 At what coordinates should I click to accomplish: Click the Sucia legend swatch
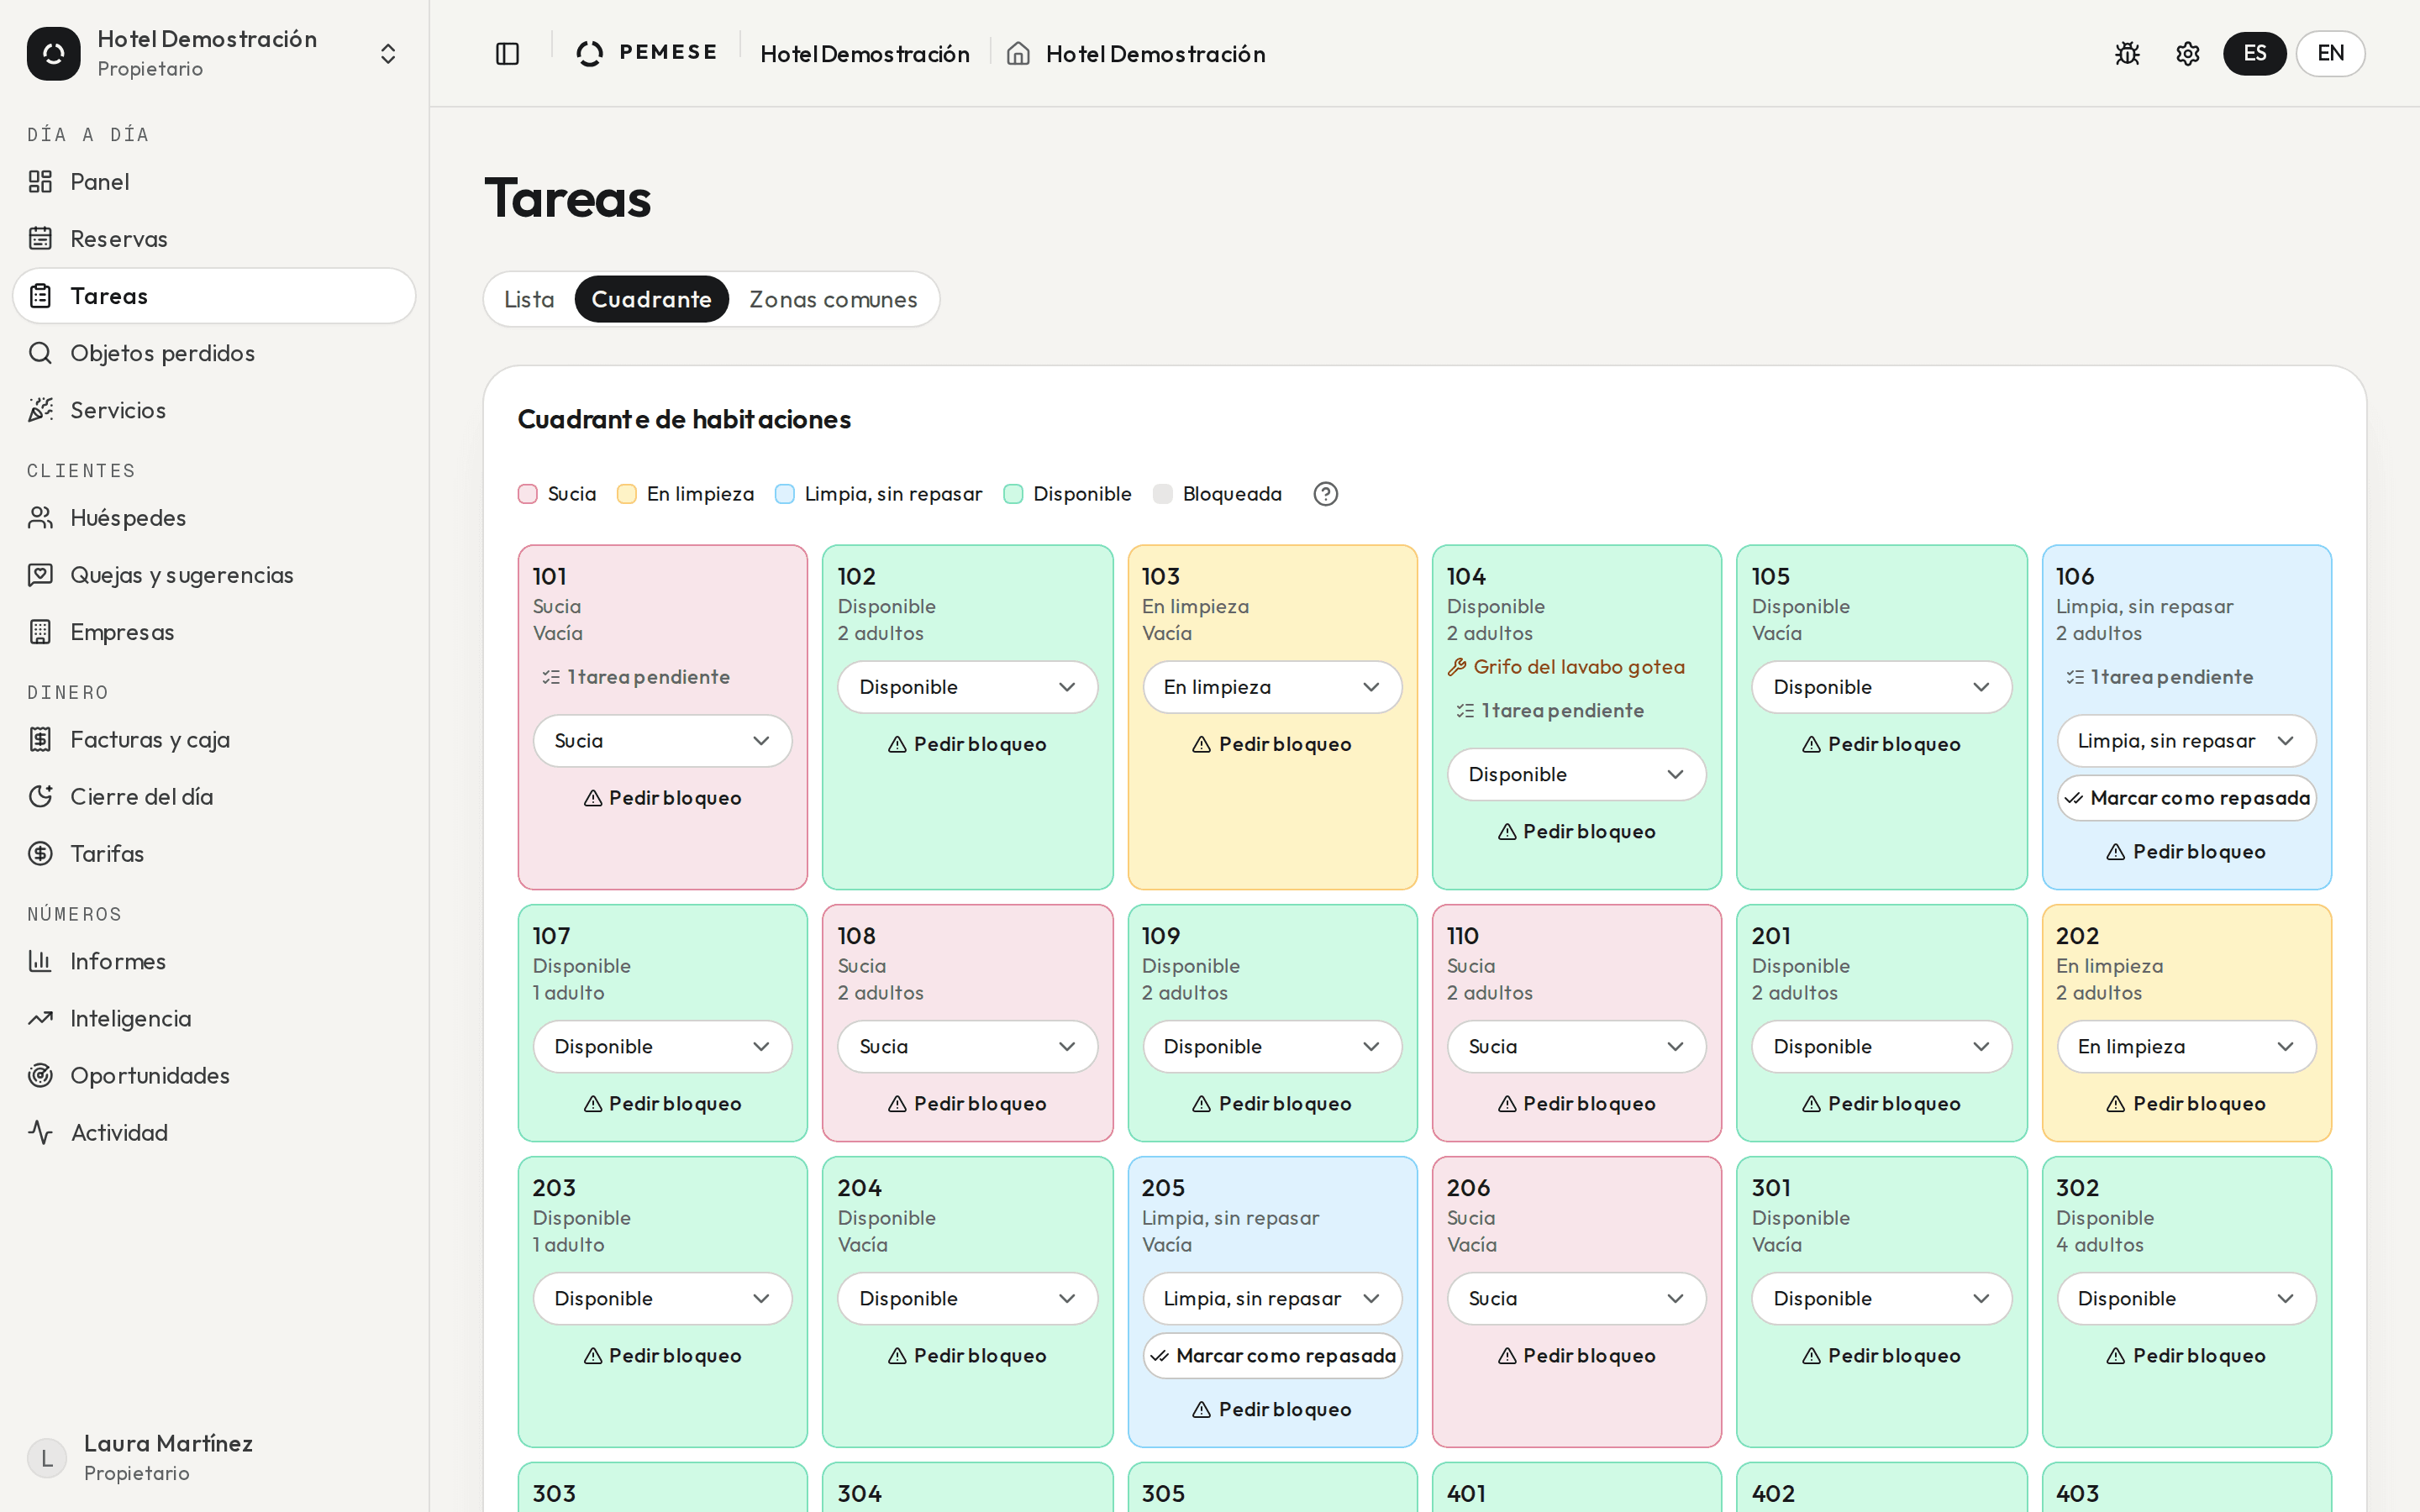point(527,494)
